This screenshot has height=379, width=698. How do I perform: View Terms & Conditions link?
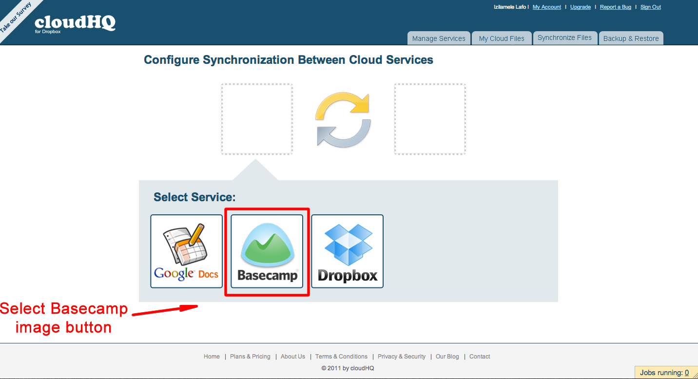(341, 357)
